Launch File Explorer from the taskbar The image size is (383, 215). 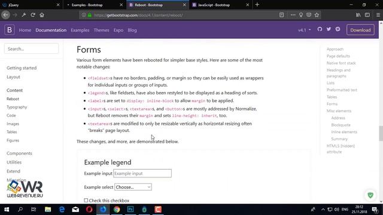point(48,210)
